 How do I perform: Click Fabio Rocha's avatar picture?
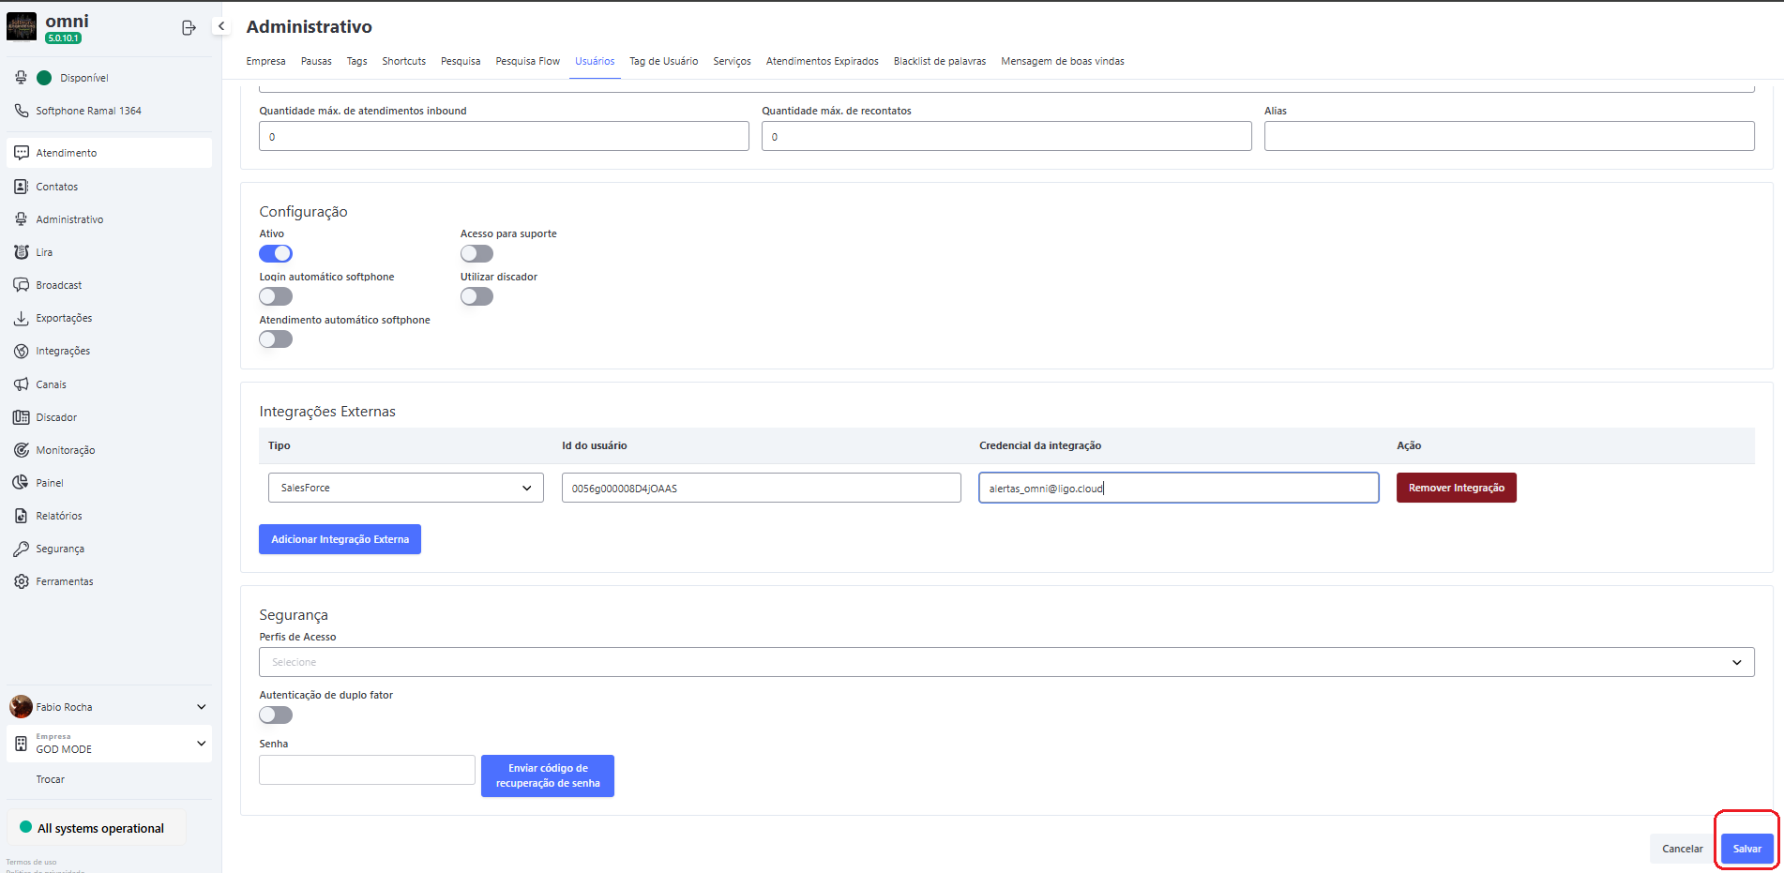pyautogui.click(x=21, y=706)
